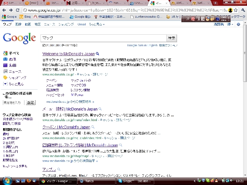The image size is (247, 185).
Task: Open the ハッピーセット sitelink
Action: point(55,95)
